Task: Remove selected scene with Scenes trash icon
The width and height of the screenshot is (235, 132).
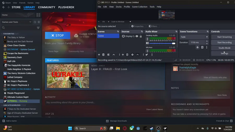Action: tap(103, 55)
